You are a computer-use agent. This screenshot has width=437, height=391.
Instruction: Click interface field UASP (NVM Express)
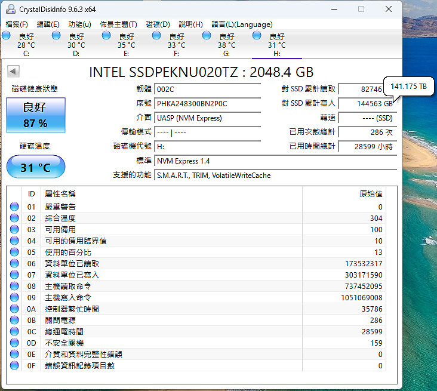point(207,118)
